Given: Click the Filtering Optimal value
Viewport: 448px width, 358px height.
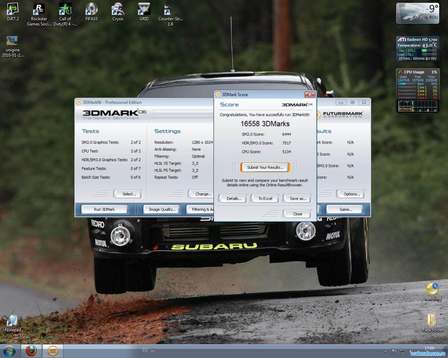Looking at the screenshot, I should click(198, 156).
